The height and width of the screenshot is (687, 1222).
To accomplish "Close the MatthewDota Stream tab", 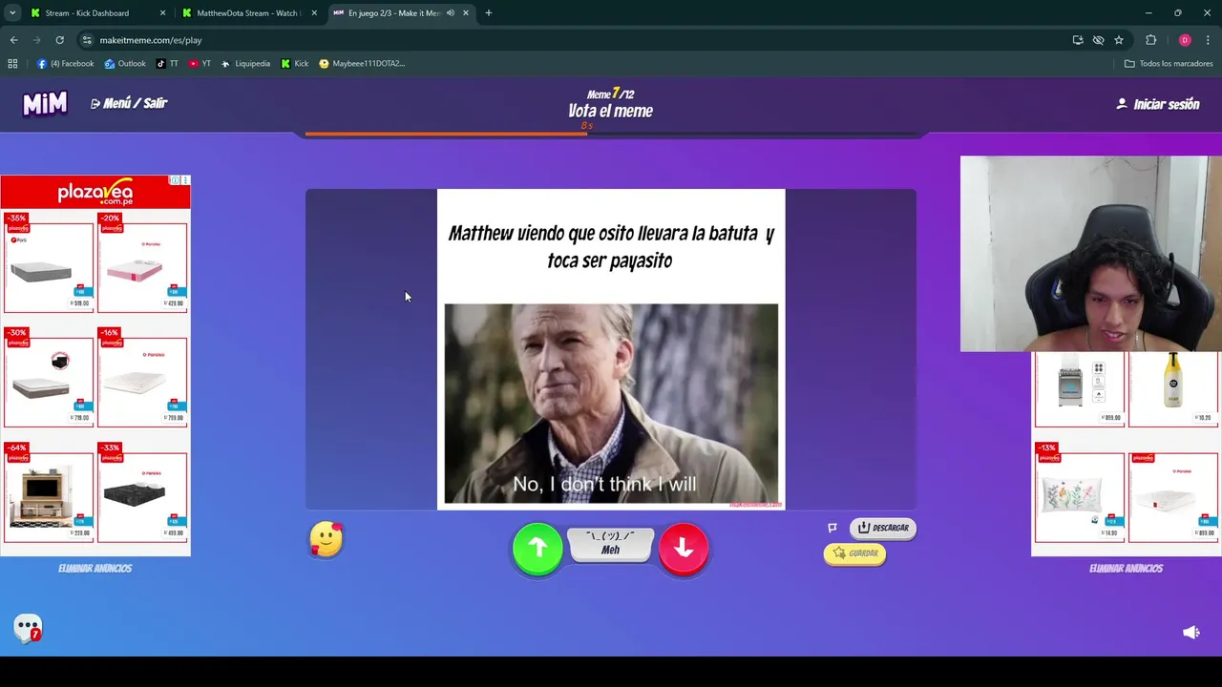I will (314, 13).
